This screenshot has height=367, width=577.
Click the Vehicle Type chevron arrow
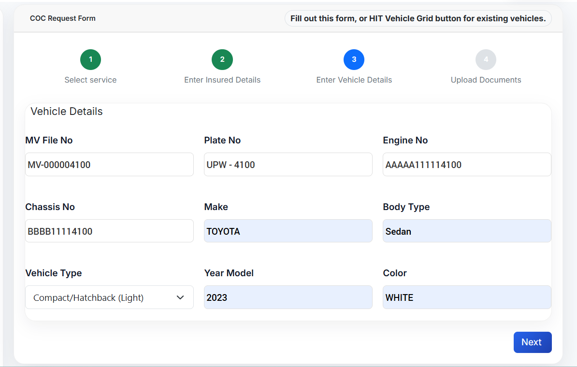(x=180, y=297)
